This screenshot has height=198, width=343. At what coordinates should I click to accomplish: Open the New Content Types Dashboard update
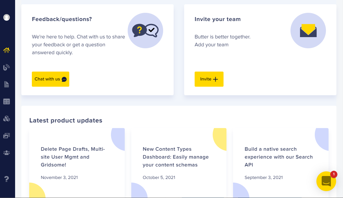coord(179,163)
